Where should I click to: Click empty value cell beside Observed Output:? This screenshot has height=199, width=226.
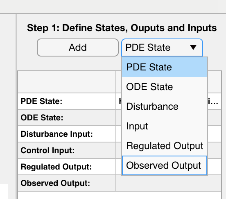[x=169, y=183]
